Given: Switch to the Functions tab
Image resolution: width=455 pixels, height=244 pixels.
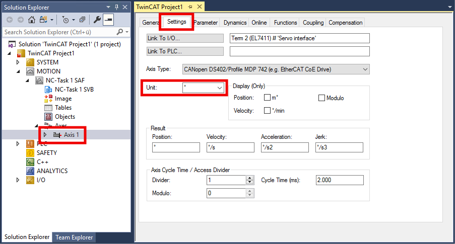Looking at the screenshot, I should (x=286, y=23).
